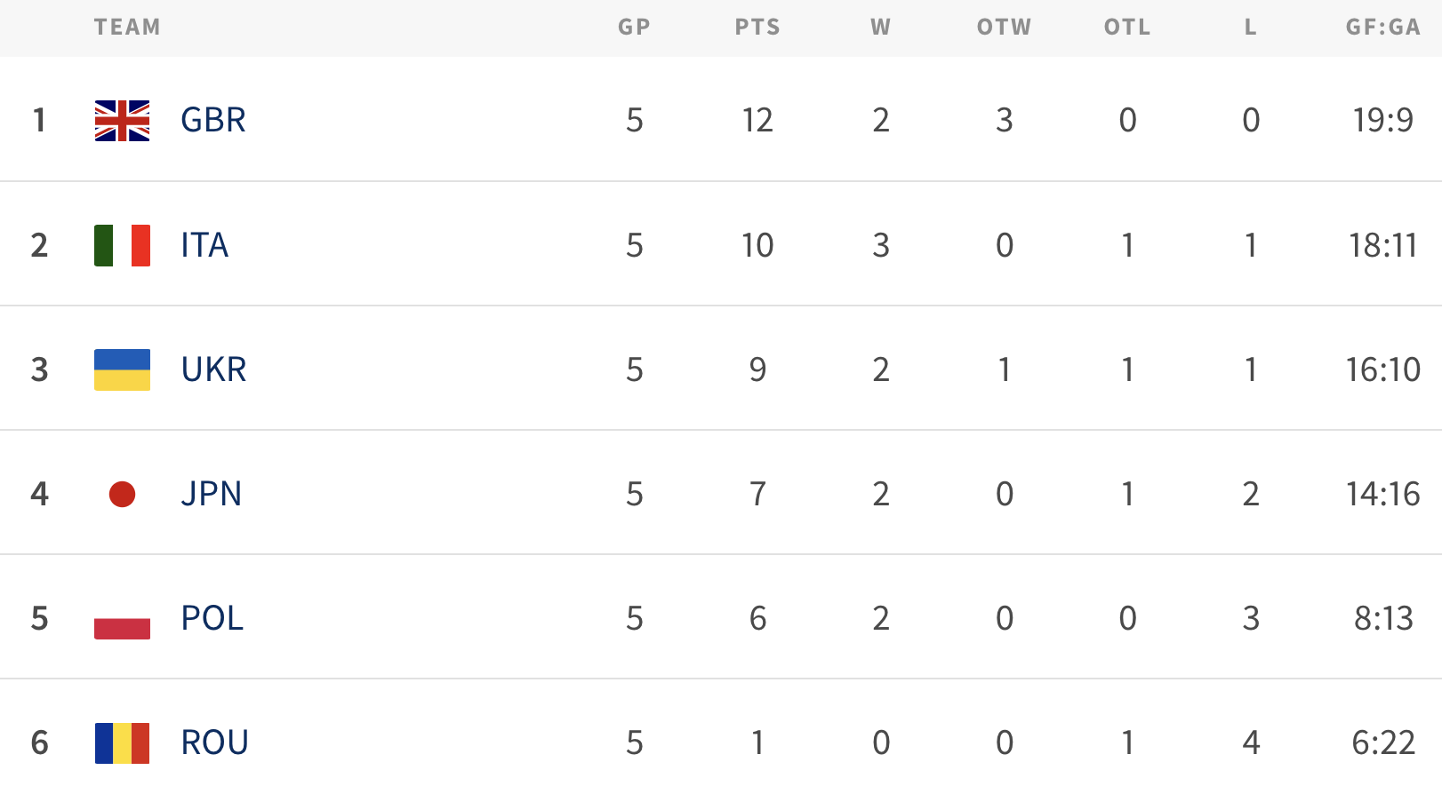Sort by the PTS column header
Image resolution: width=1442 pixels, height=794 pixels.
(x=757, y=28)
